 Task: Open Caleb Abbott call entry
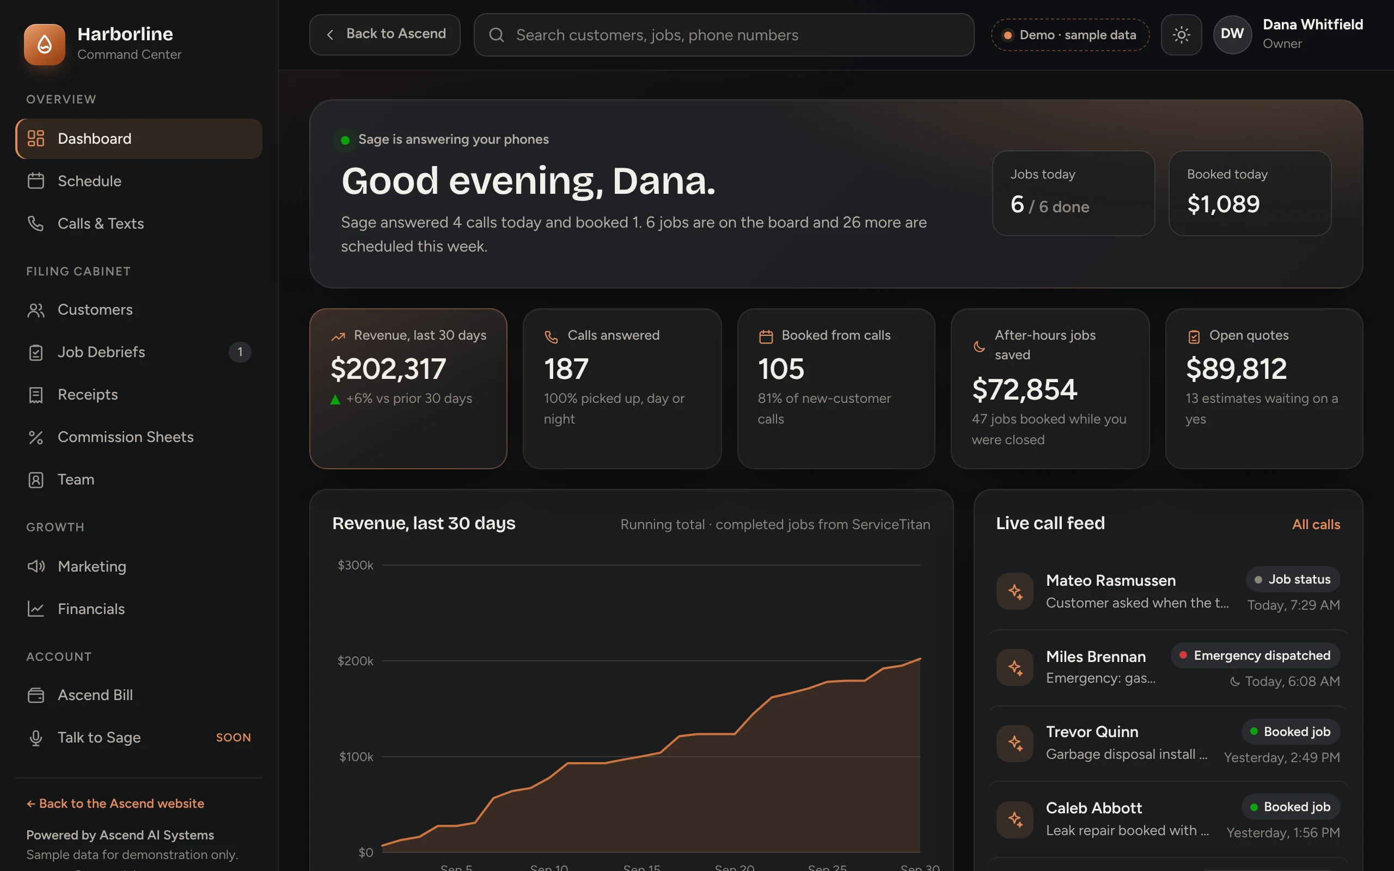point(1168,819)
